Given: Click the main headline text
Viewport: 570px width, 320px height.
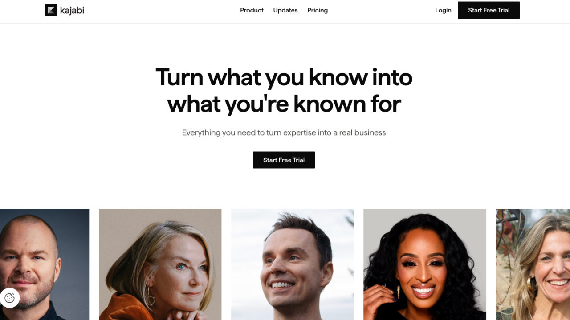Looking at the screenshot, I should pyautogui.click(x=284, y=90).
